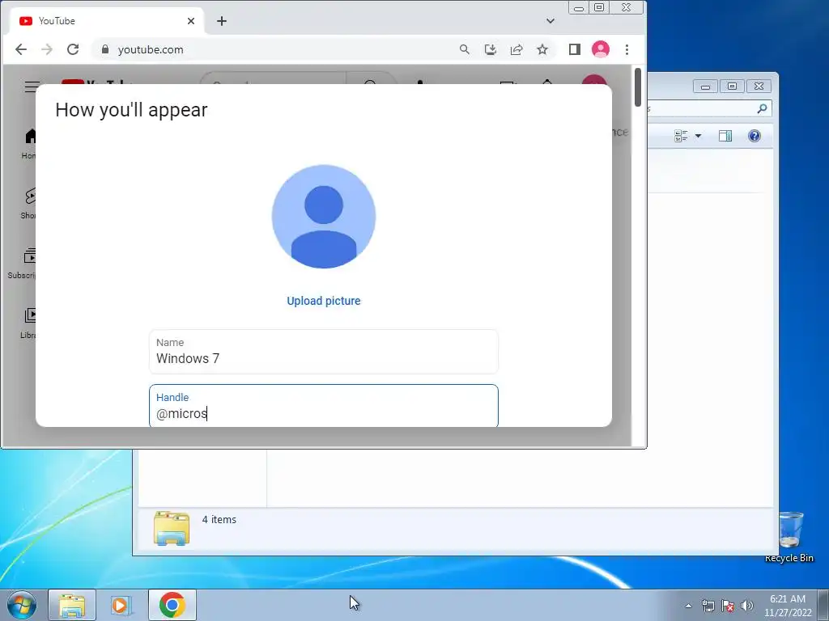Open the Action Center flag icon
This screenshot has height=621, width=829.
point(728,606)
